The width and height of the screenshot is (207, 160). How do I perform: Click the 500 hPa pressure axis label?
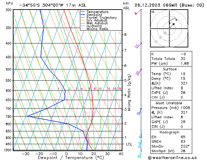9,69
